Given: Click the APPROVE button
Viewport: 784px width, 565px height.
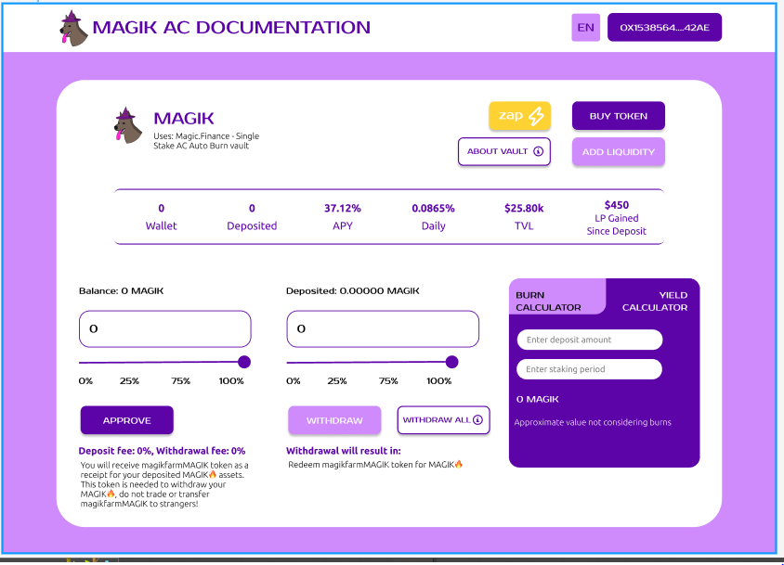Looking at the screenshot, I should coord(127,420).
